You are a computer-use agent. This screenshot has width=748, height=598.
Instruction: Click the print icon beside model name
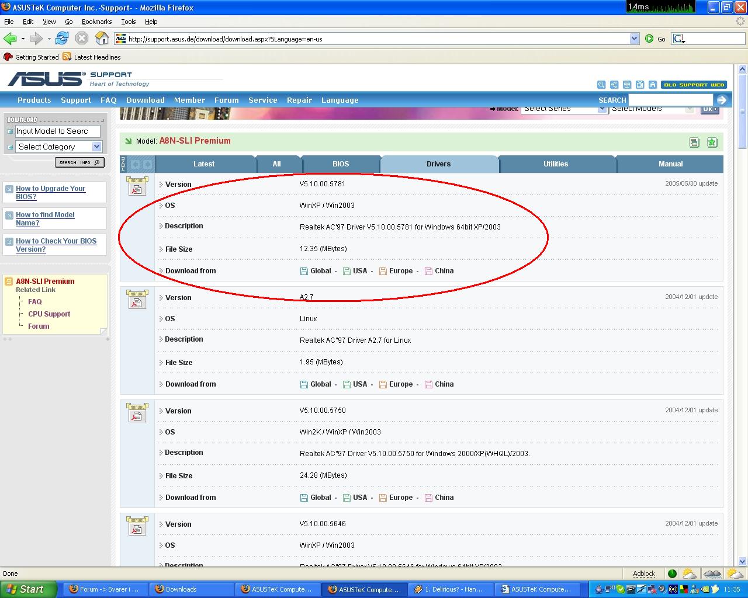coord(694,142)
